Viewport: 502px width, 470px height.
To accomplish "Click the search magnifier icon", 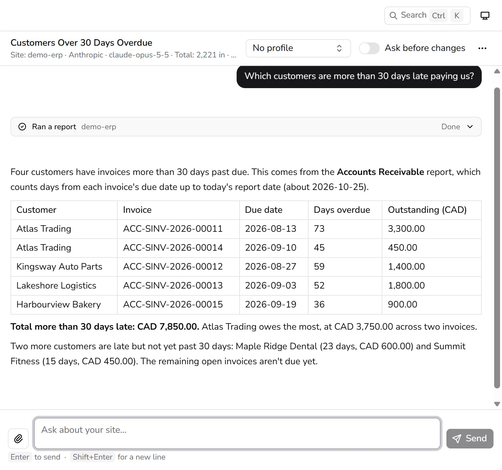I will [393, 16].
